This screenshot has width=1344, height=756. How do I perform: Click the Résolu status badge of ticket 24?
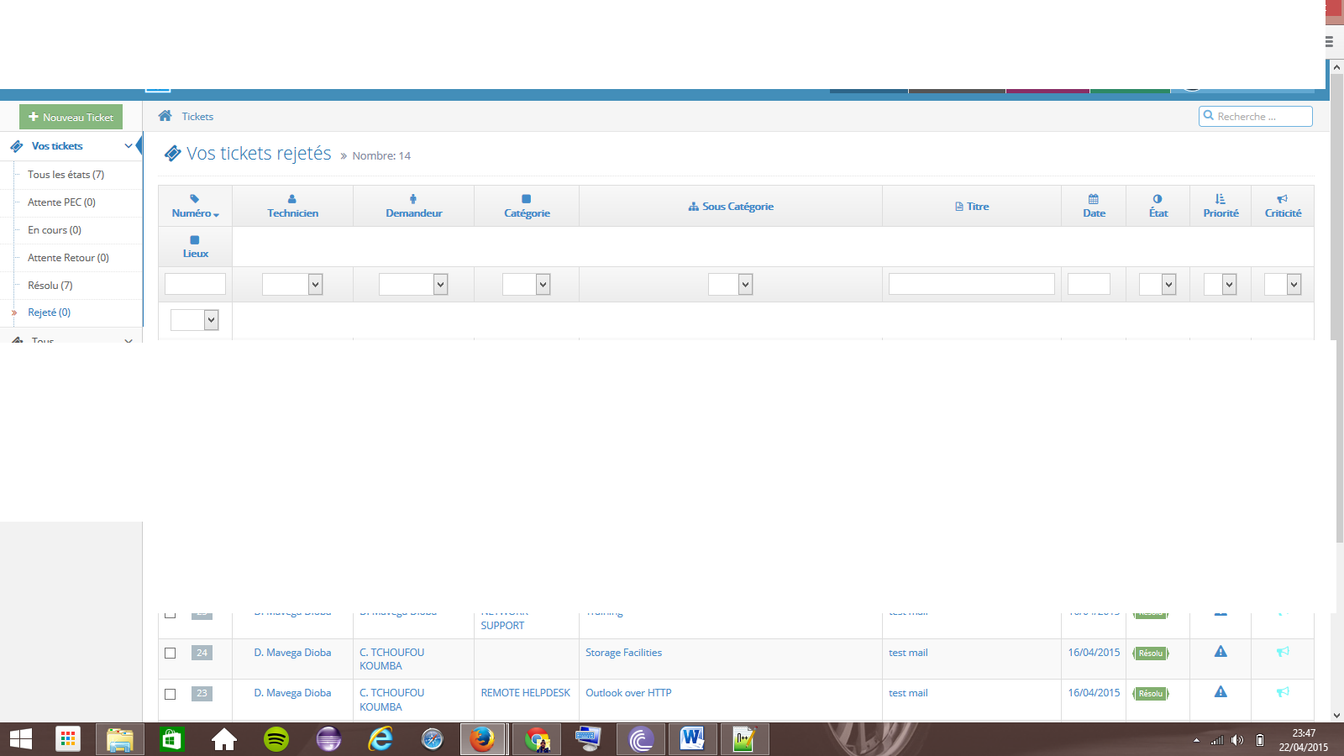pyautogui.click(x=1151, y=653)
